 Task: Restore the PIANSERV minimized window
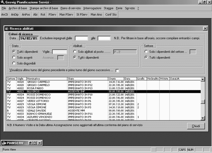(x=30, y=143)
